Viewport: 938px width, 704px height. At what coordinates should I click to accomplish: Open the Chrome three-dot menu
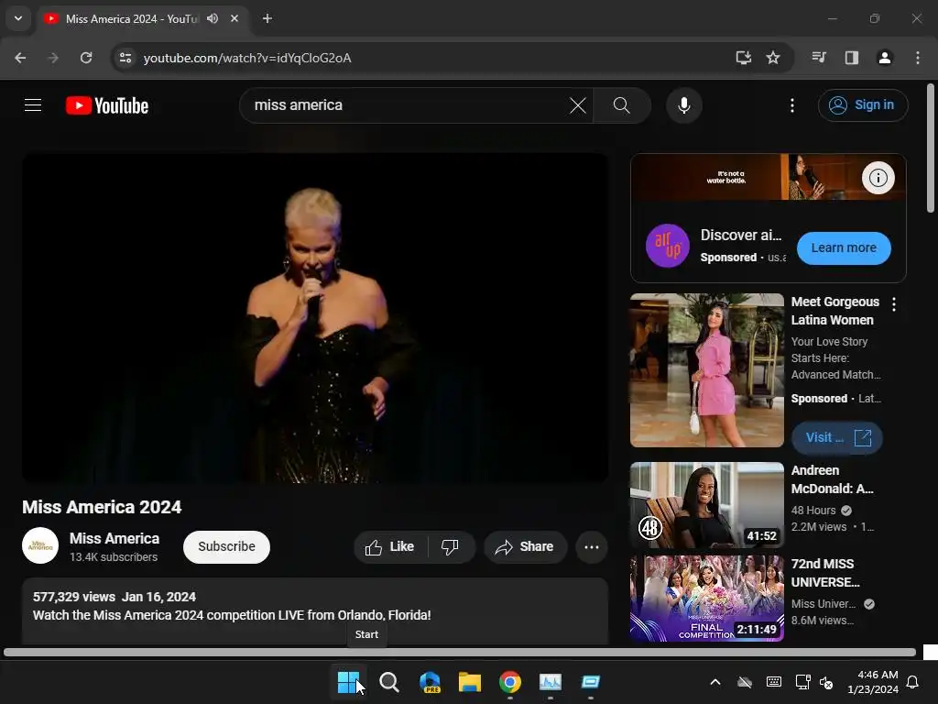pos(917,58)
